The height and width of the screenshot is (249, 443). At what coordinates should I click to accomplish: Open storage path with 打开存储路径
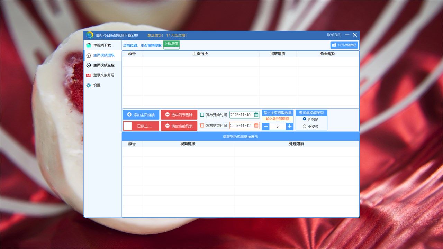point(344,45)
